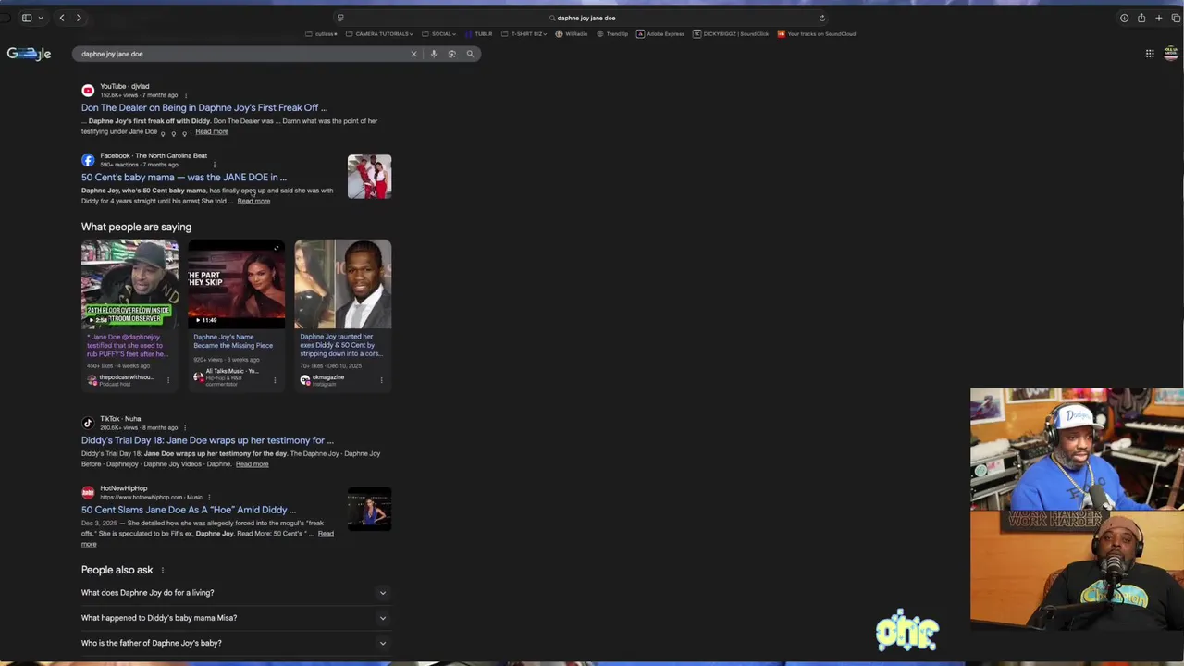Open more options for HotNewHipHop result
The width and height of the screenshot is (1184, 666).
[209, 498]
